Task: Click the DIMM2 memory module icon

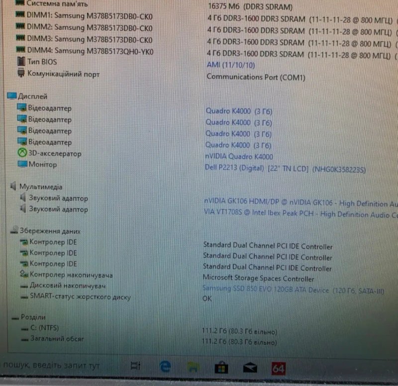Action: tap(20, 26)
